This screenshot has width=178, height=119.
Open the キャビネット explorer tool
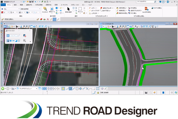[x=45, y=10]
